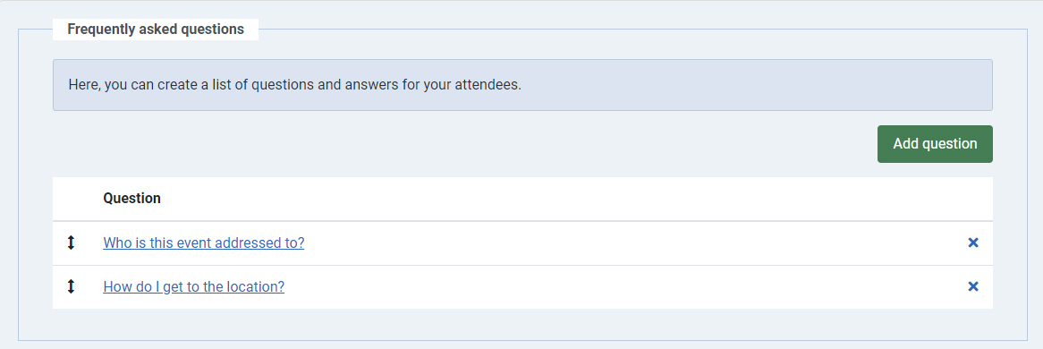The image size is (1043, 349).
Task: Remove the location directions FAQ entry
Action: pyautogui.click(x=972, y=286)
